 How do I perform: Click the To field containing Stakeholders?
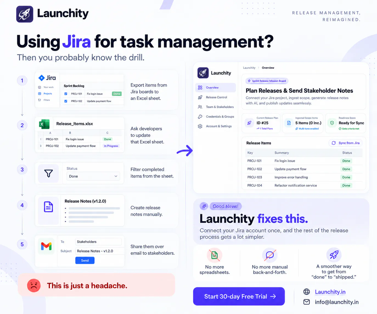click(98, 242)
